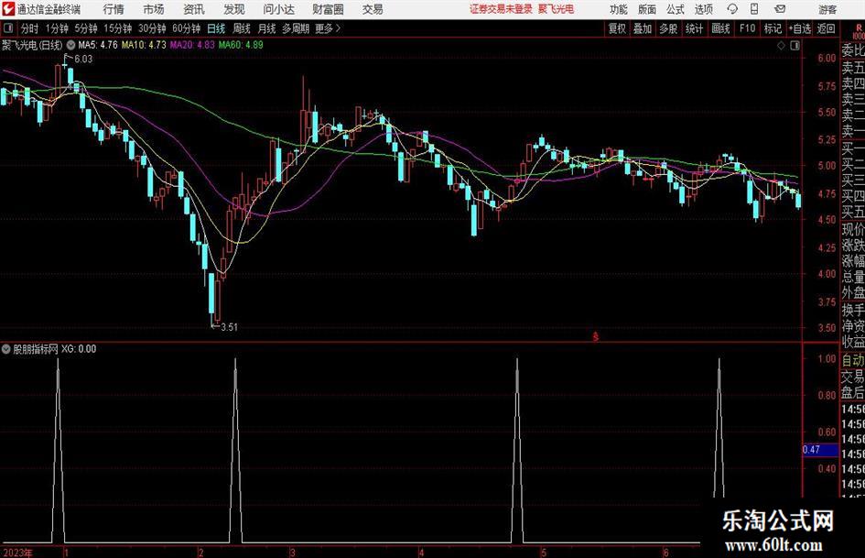
Task: Add stock with +自选 button
Action: pos(799,28)
